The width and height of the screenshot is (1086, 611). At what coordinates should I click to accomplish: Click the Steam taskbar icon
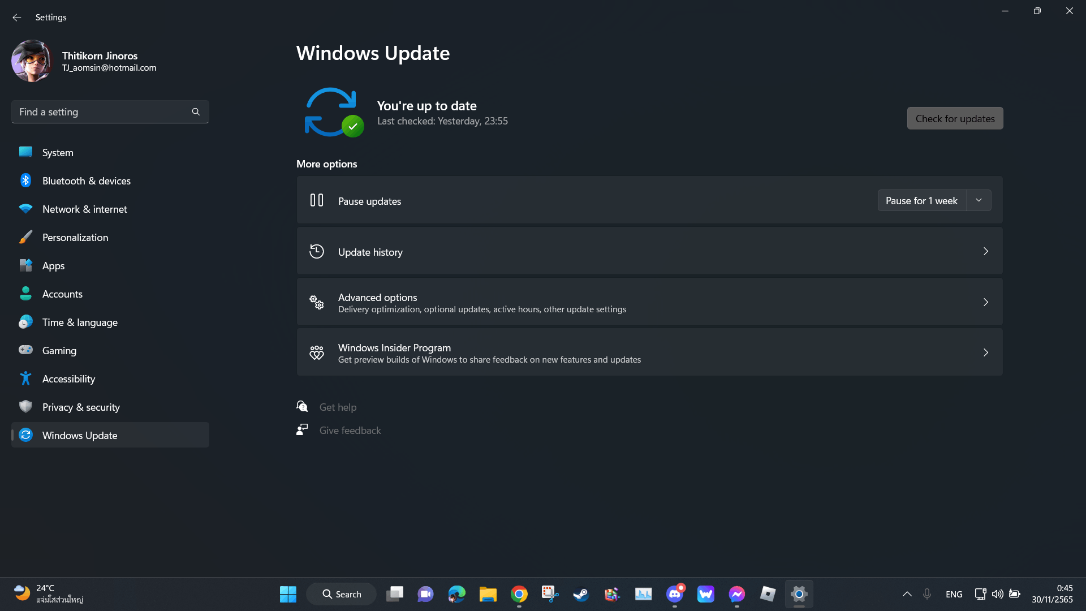pyautogui.click(x=581, y=594)
